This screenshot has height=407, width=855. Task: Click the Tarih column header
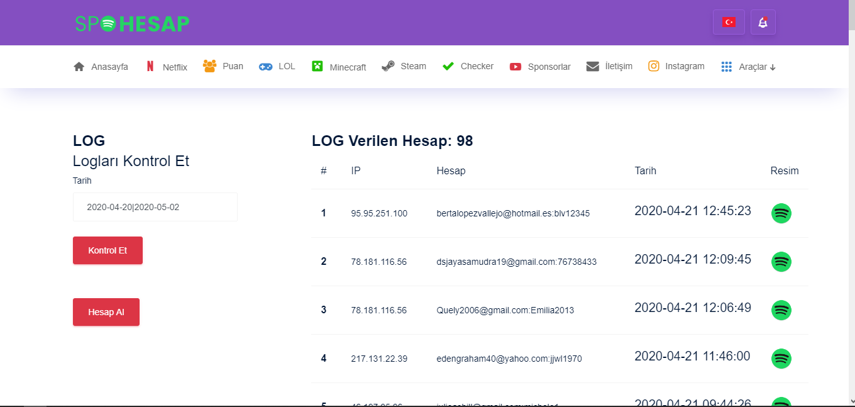(x=646, y=170)
